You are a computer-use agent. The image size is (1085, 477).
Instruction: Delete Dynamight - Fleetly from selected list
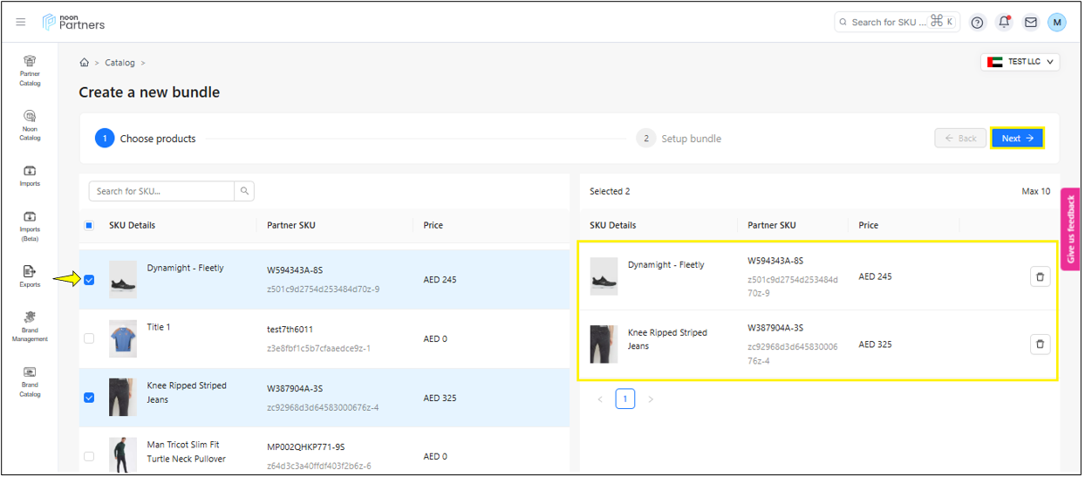coord(1039,276)
